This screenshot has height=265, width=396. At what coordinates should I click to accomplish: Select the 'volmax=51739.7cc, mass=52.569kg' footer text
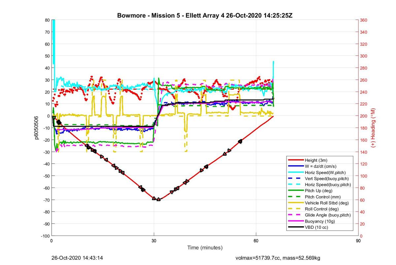pos(278,258)
